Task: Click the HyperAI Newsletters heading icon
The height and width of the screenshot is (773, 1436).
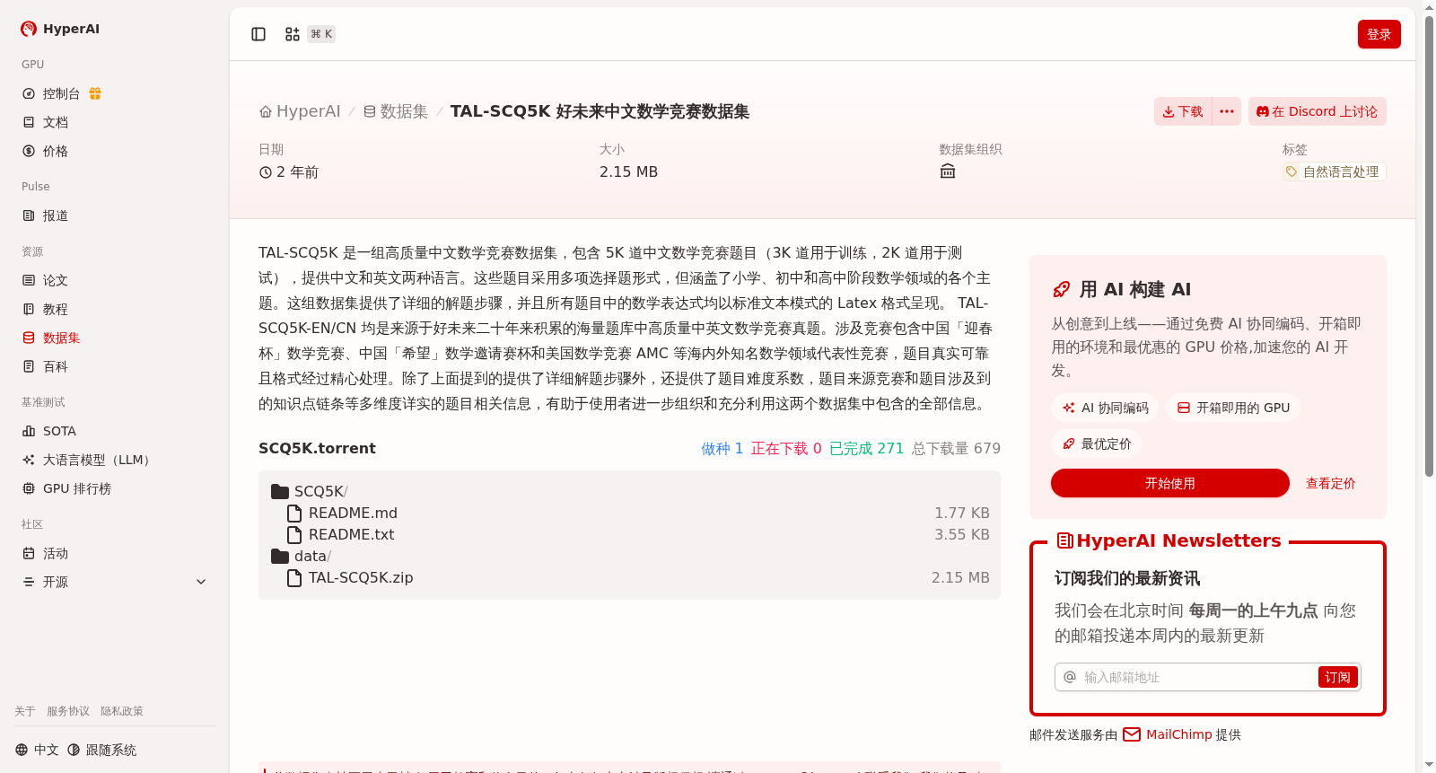Action: click(x=1065, y=540)
